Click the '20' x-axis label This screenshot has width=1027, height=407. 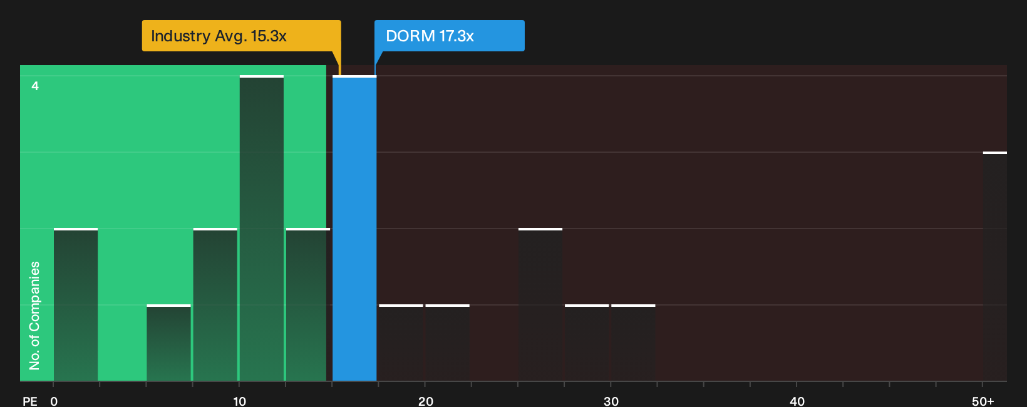426,401
